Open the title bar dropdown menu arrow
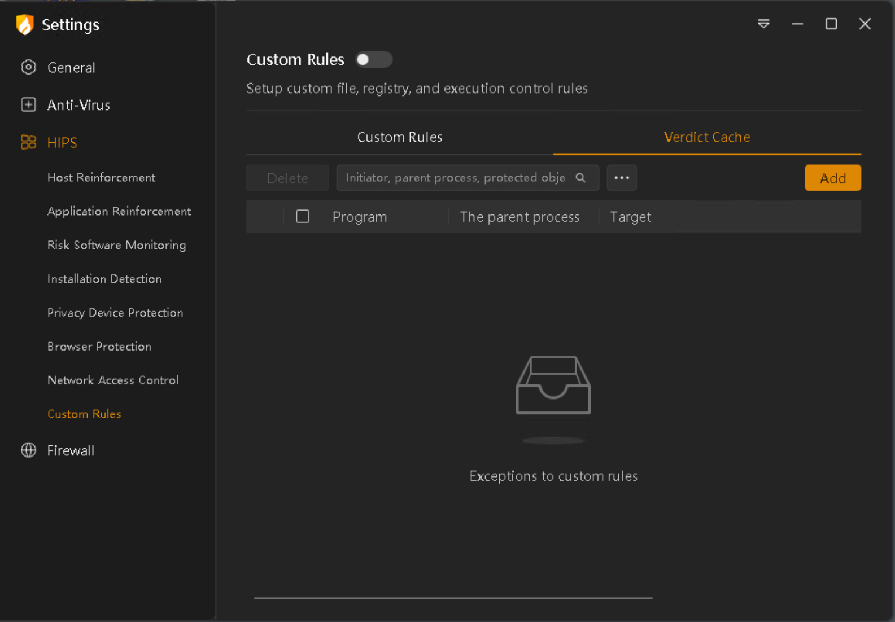 [x=763, y=24]
